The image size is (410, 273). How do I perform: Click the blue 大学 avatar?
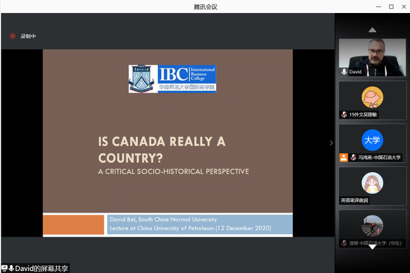point(372,140)
